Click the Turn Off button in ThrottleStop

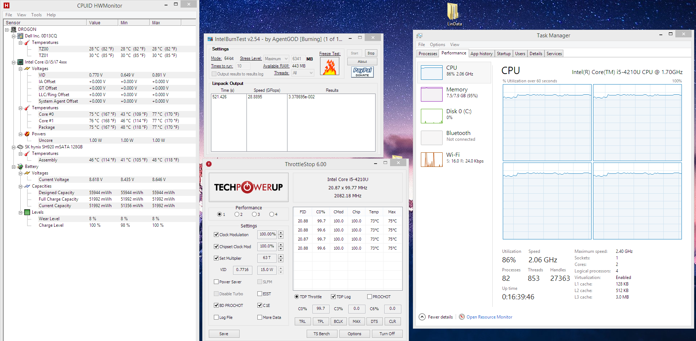tap(387, 334)
